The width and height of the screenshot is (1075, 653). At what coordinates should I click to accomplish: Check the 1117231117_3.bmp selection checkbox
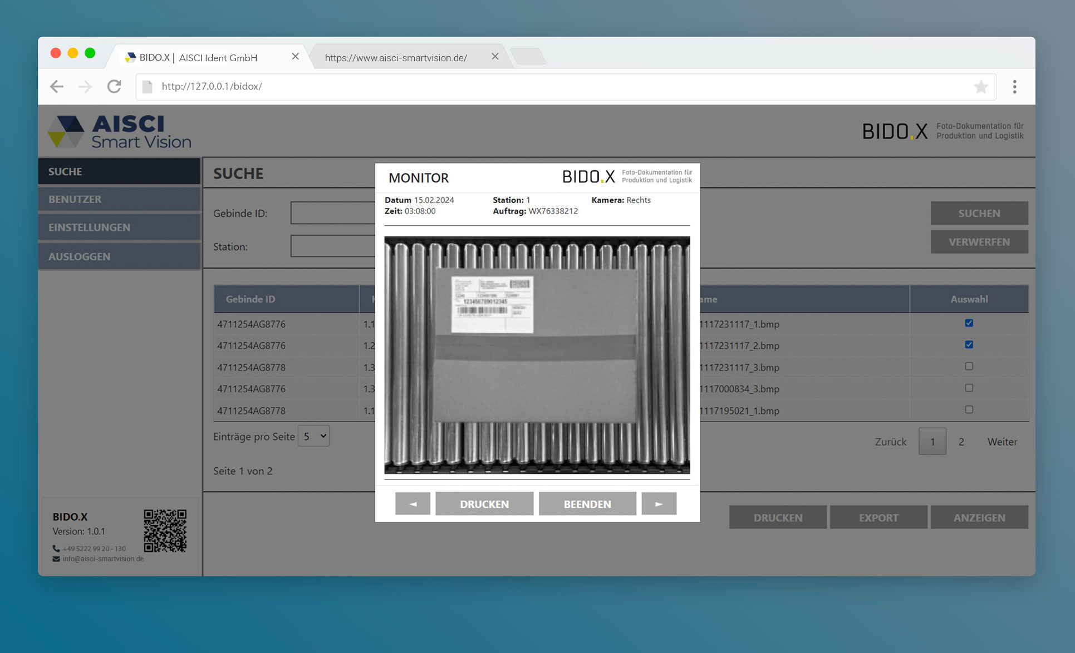[969, 367]
